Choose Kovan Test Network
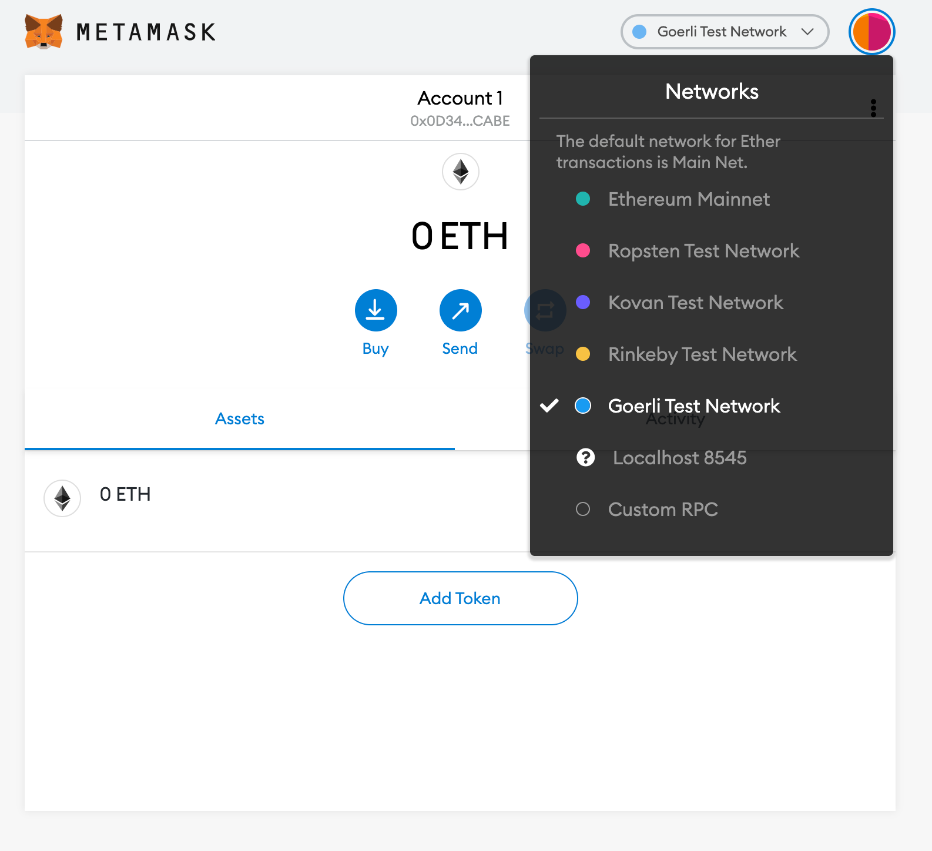Image resolution: width=932 pixels, height=851 pixels. [x=712, y=302]
